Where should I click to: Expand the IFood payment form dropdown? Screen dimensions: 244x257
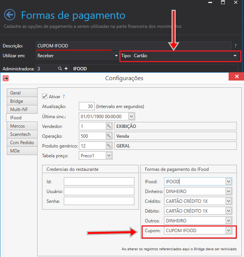coord(229,181)
